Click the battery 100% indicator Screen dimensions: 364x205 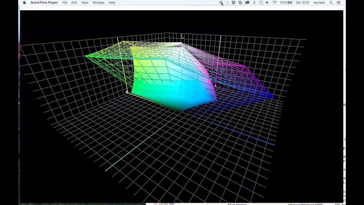[x=286, y=3]
